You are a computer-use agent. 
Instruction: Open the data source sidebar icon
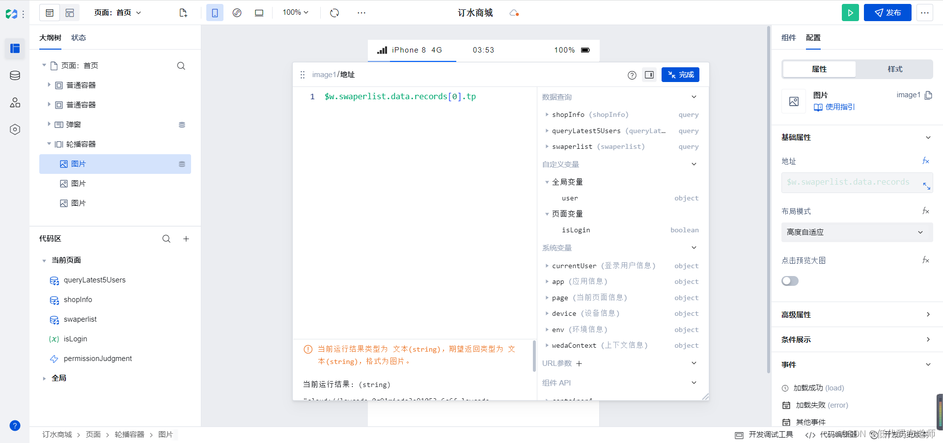pyautogui.click(x=15, y=76)
